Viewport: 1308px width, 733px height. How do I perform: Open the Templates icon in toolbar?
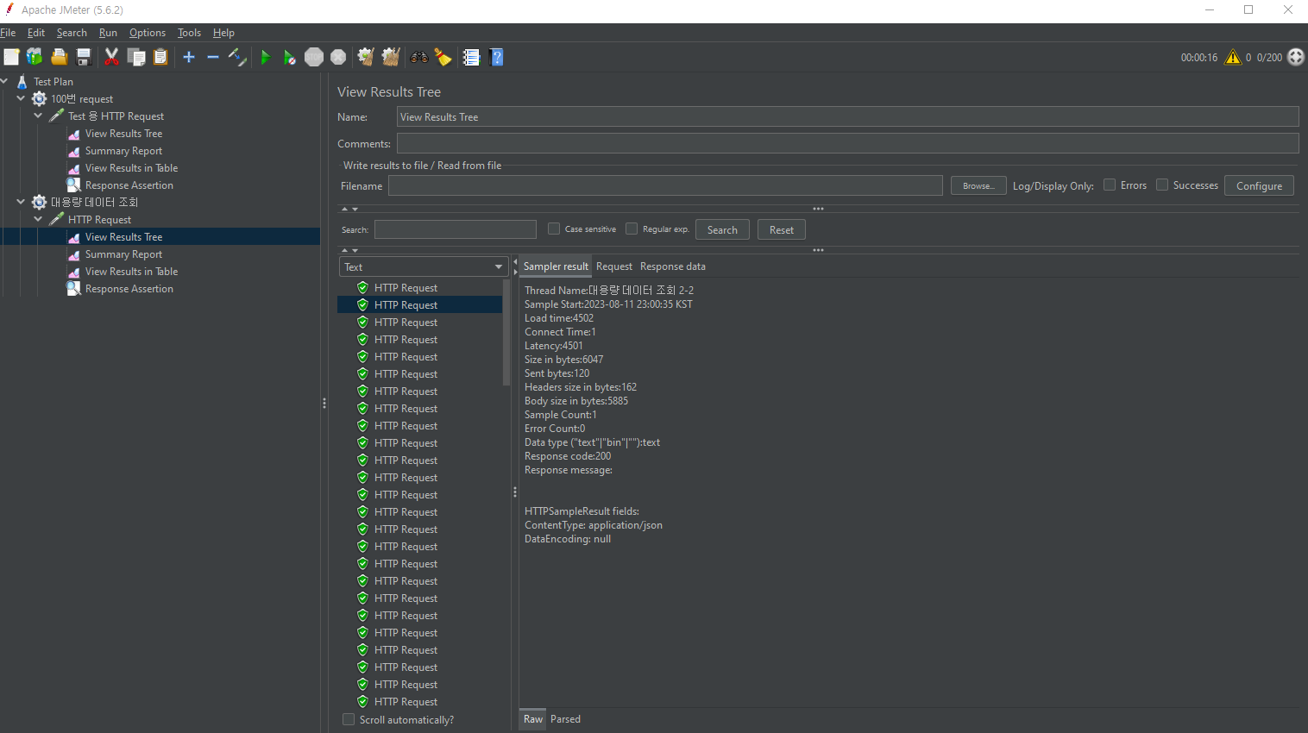(35, 57)
